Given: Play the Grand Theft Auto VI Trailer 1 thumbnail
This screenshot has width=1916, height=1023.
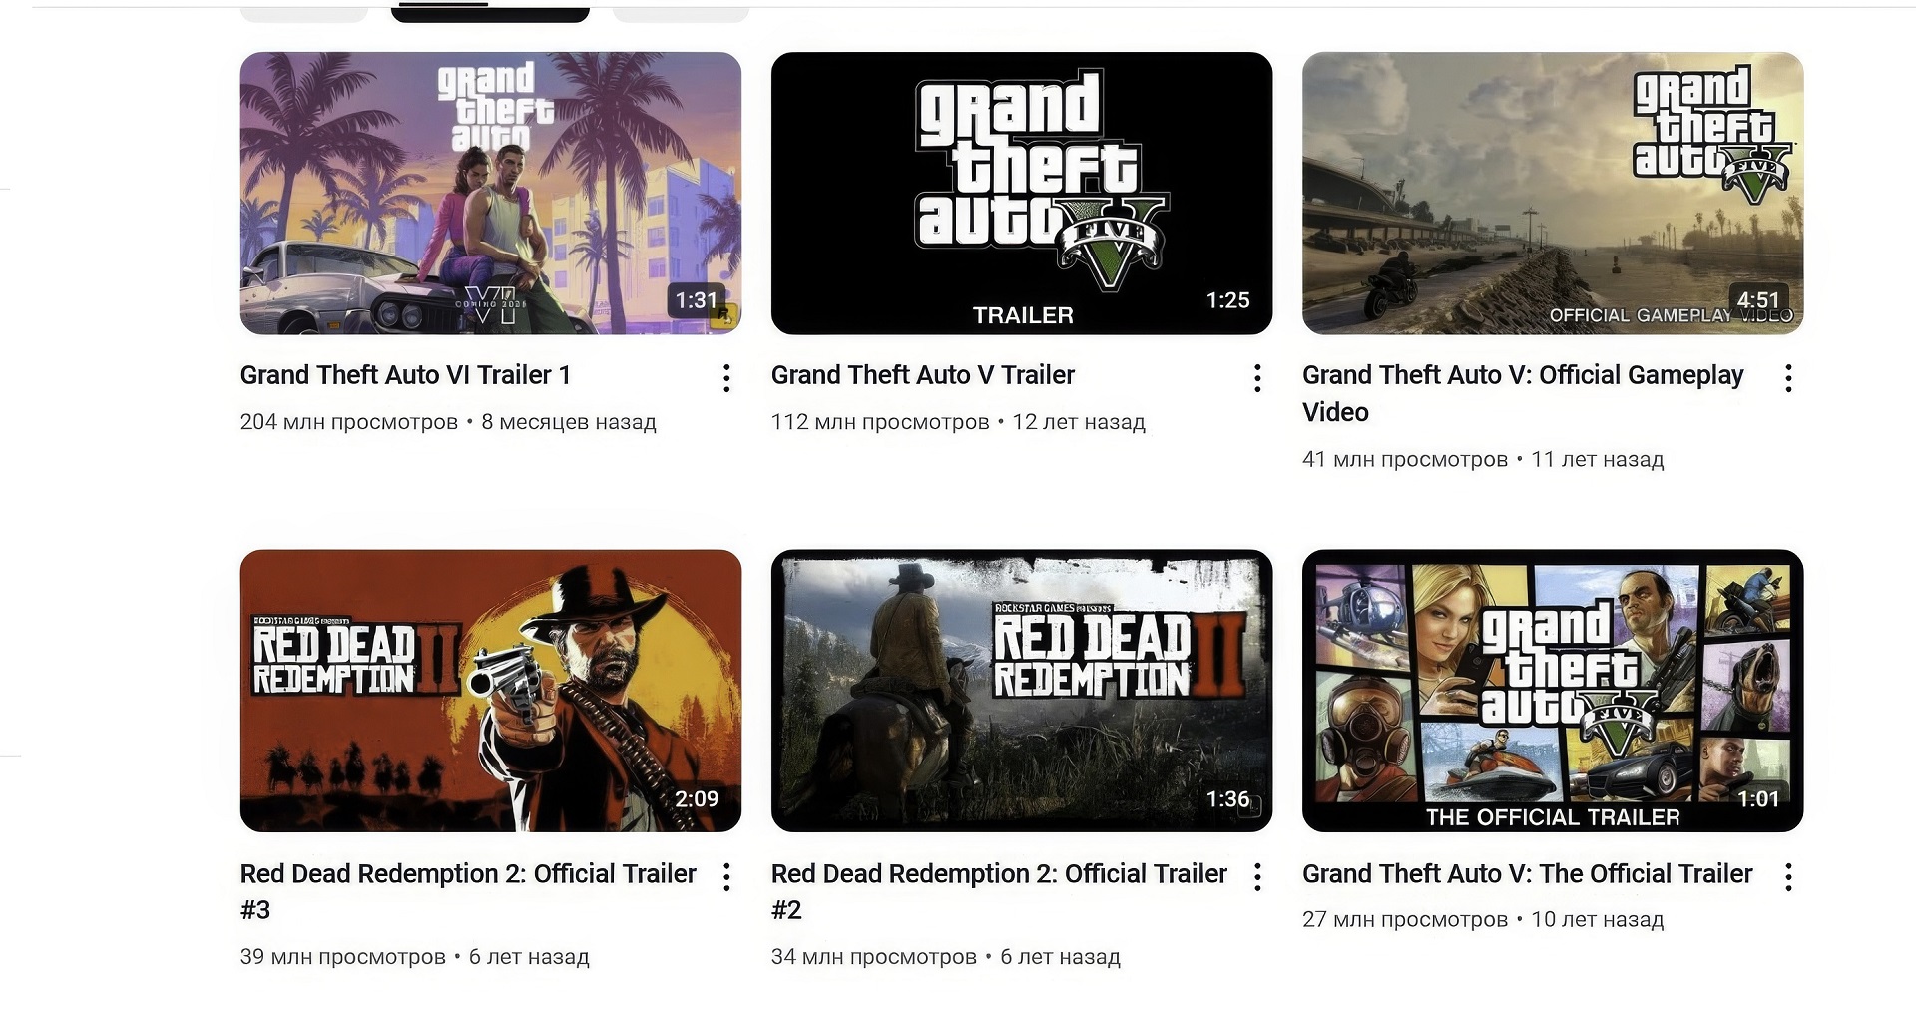Looking at the screenshot, I should click(491, 194).
